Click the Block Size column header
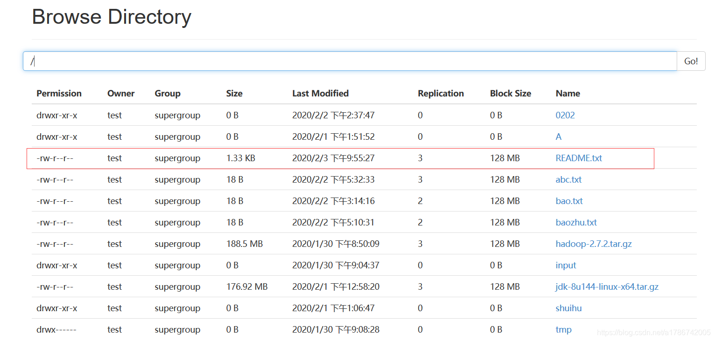Screen dimensions: 715x341 point(511,93)
